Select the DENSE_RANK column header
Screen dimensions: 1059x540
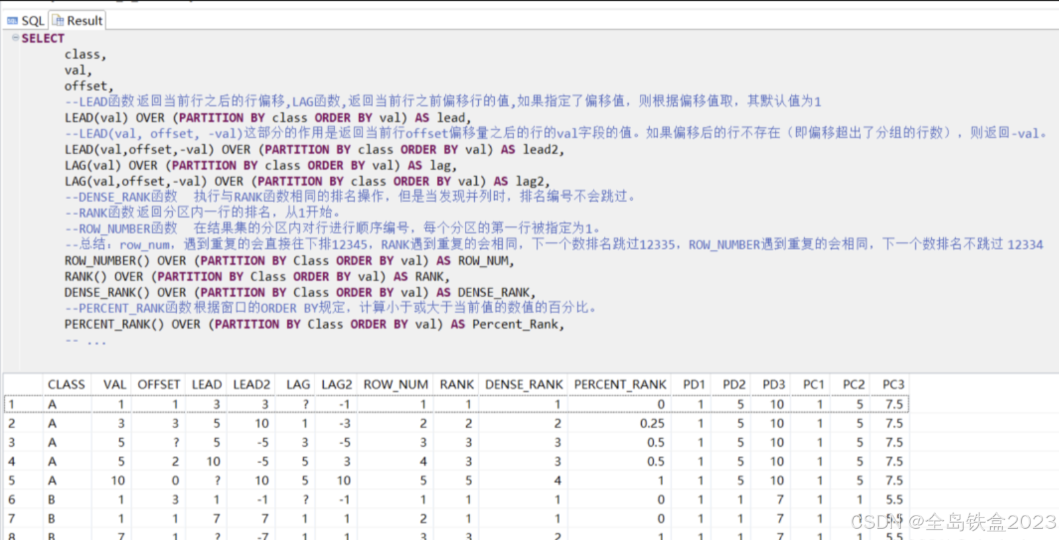click(524, 384)
